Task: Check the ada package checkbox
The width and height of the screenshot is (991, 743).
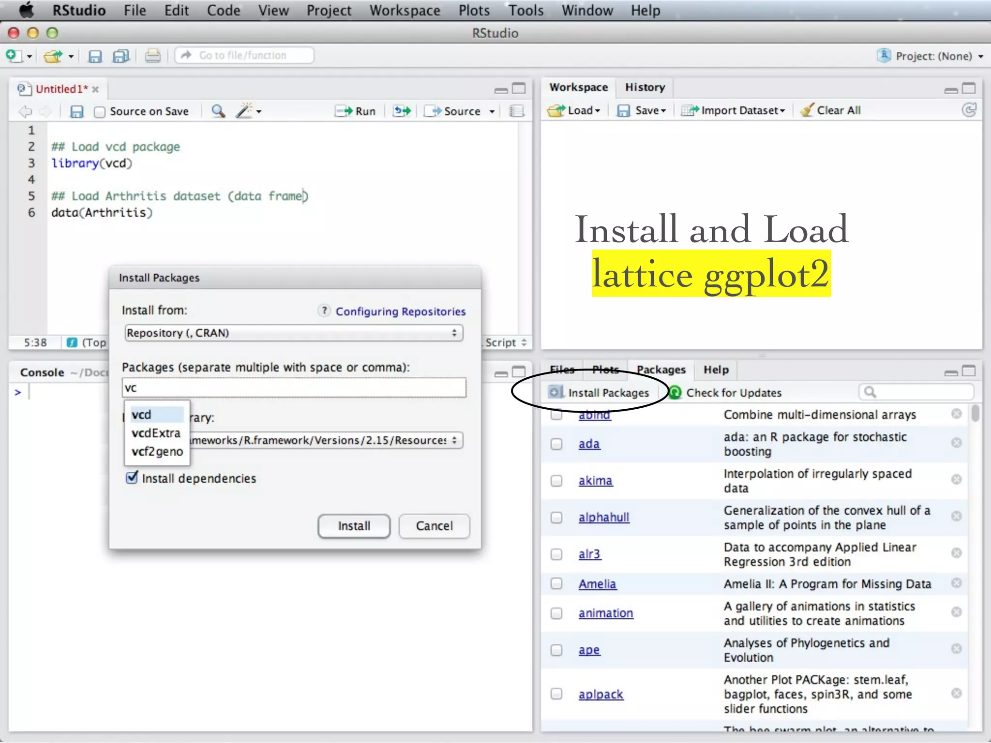Action: (556, 444)
